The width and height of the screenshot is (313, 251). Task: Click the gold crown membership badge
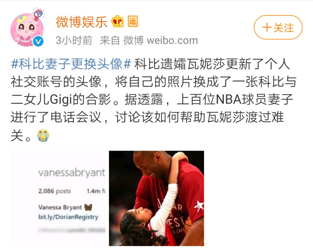[x=117, y=21]
